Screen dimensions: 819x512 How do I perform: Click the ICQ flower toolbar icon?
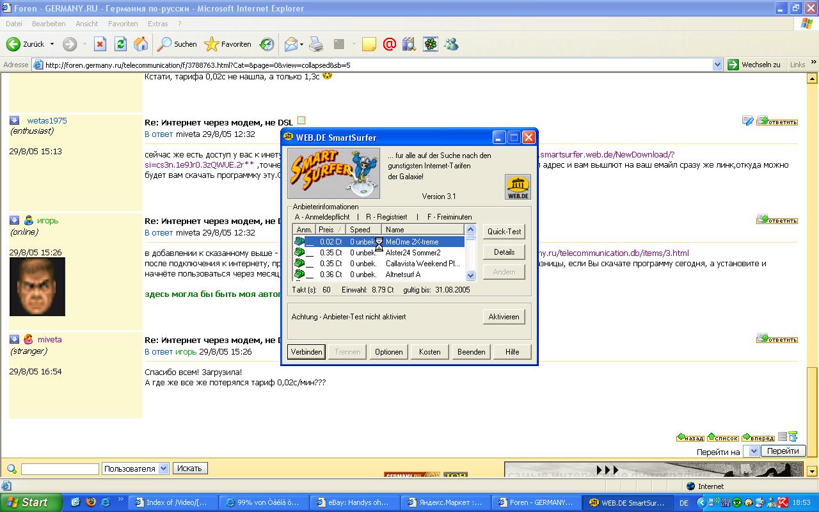(x=431, y=44)
